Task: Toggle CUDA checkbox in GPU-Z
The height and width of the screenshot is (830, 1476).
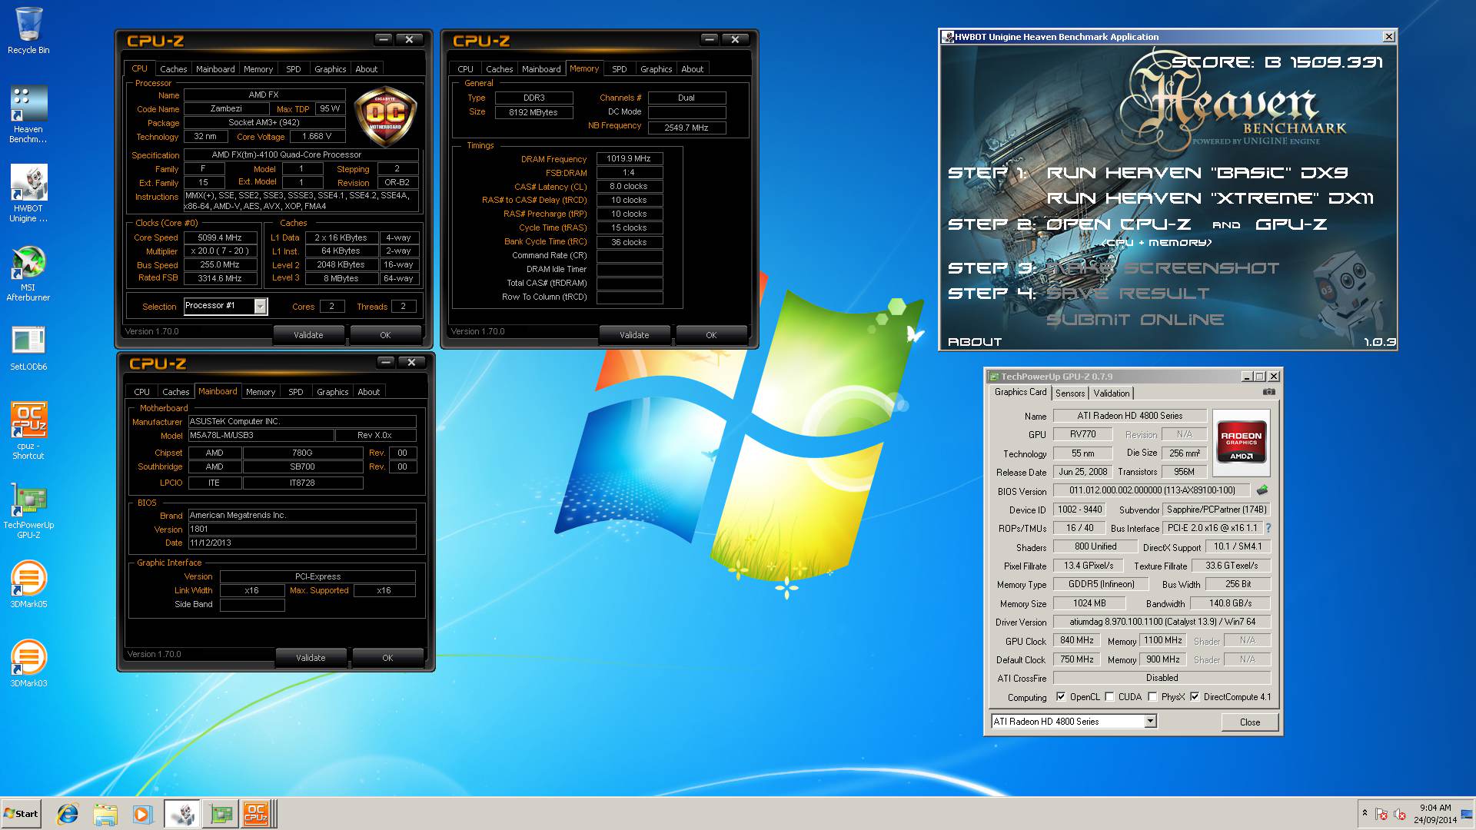Action: click(1109, 697)
